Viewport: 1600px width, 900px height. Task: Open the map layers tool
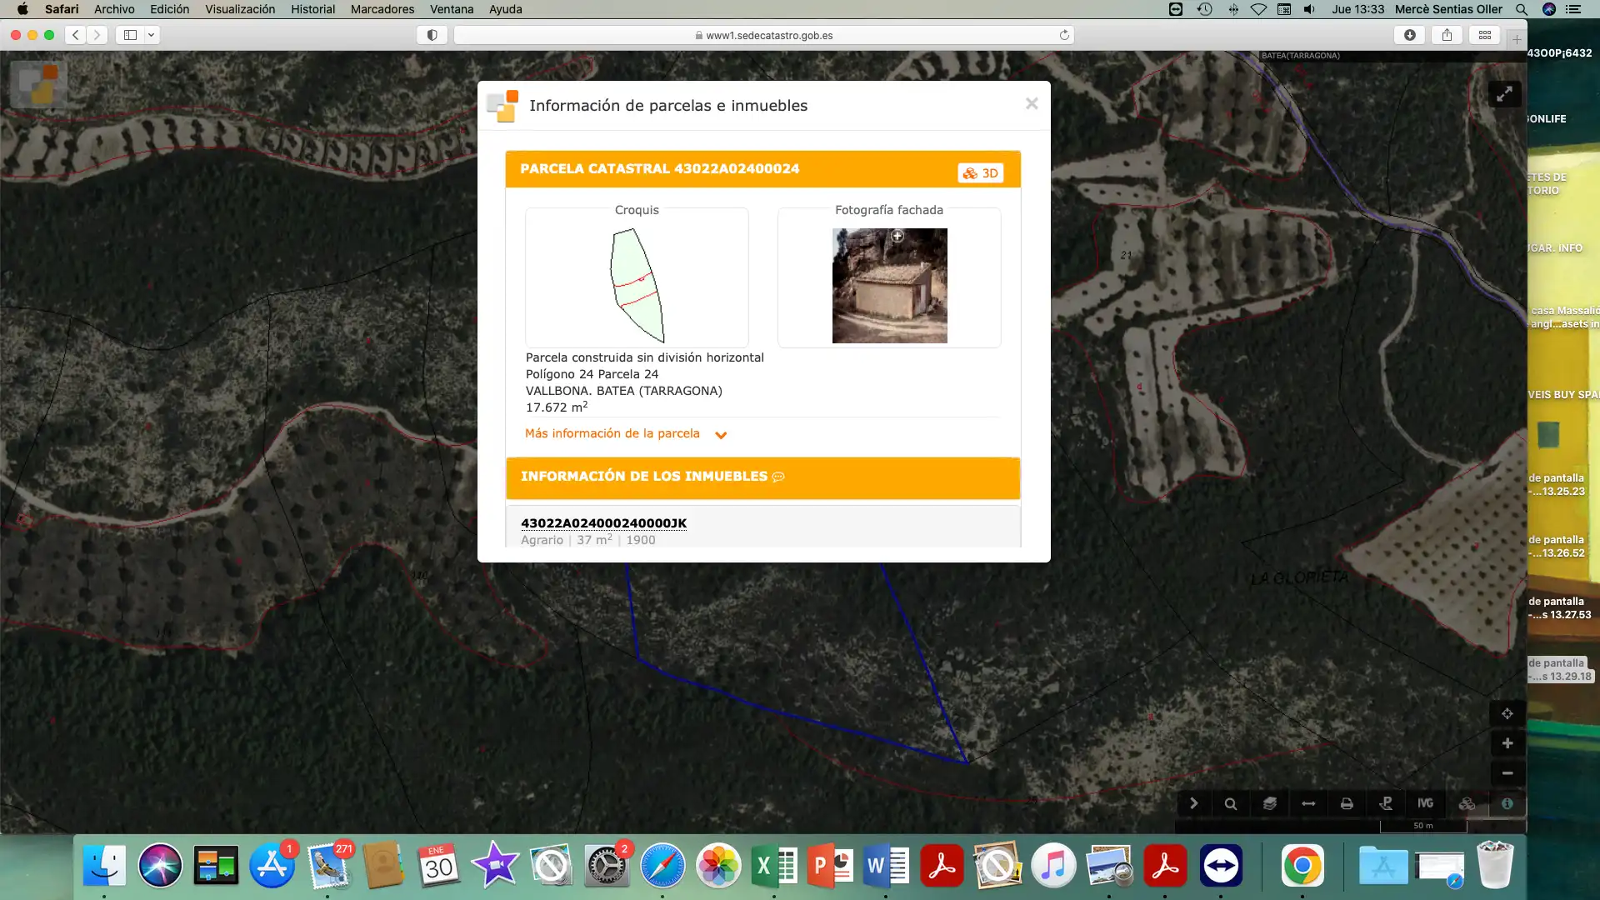point(1269,804)
